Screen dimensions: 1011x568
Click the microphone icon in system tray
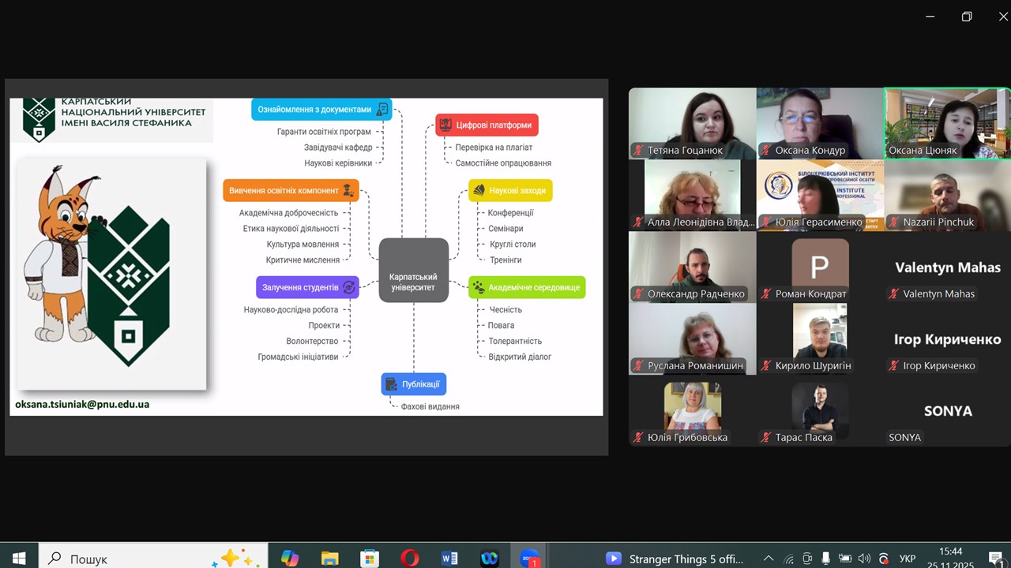825,559
